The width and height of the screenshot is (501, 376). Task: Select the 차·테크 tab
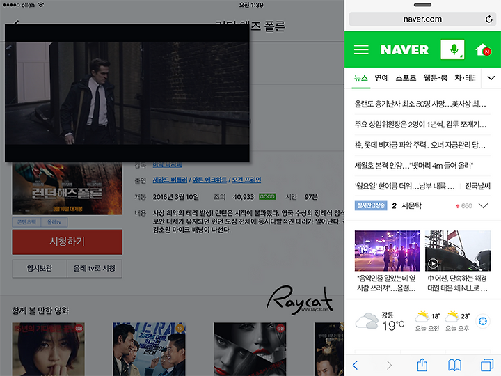coord(466,78)
